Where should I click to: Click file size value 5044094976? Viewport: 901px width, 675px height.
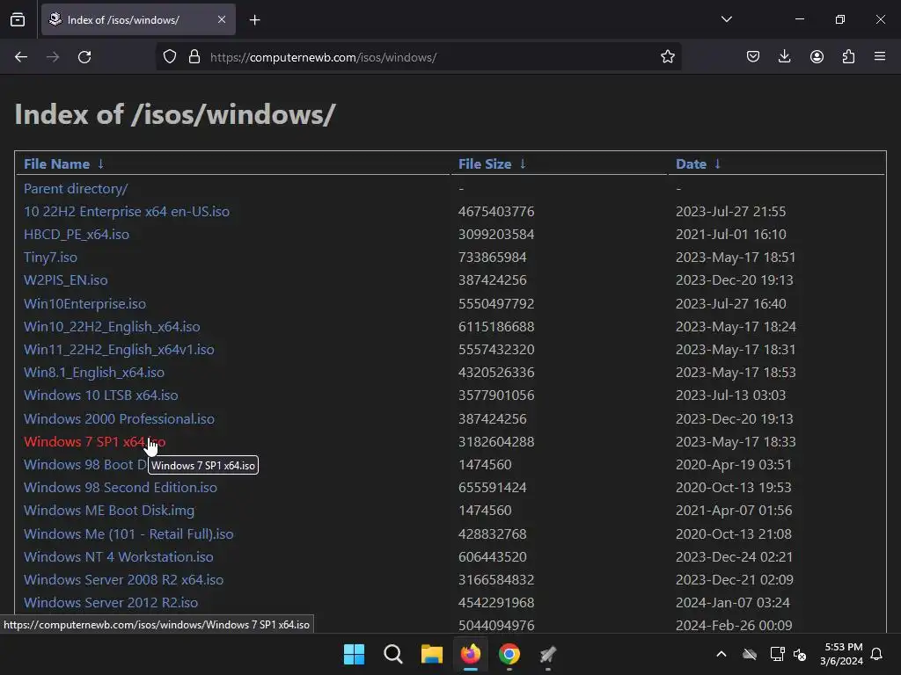tap(496, 626)
